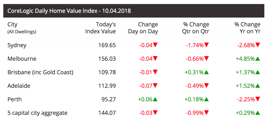The image size is (268, 124).
Task: Click Brisbane's green quarter-on-quarter up arrow
Action: pos(206,72)
